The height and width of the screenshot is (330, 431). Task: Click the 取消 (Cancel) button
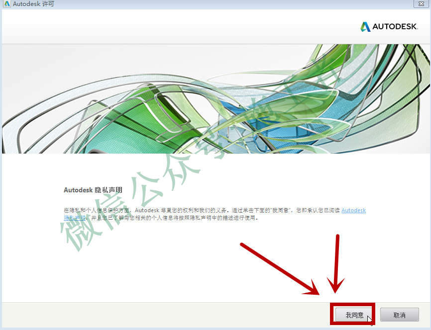click(x=399, y=315)
